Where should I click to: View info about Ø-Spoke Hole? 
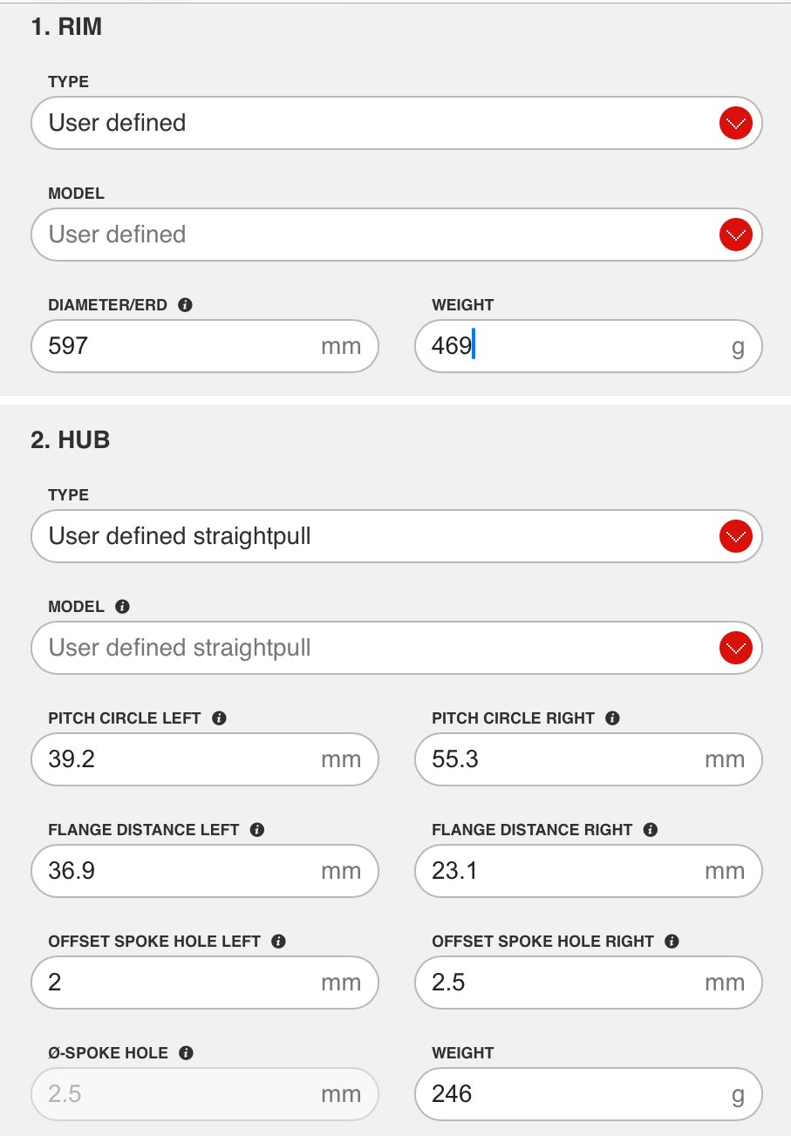point(186,1053)
